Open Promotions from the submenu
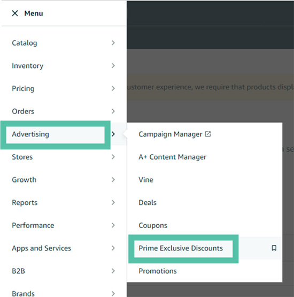Image resolution: width=294 pixels, height=297 pixels. tap(158, 271)
